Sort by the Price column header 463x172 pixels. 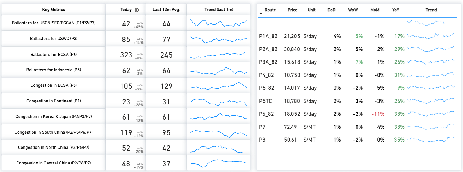[x=292, y=10]
